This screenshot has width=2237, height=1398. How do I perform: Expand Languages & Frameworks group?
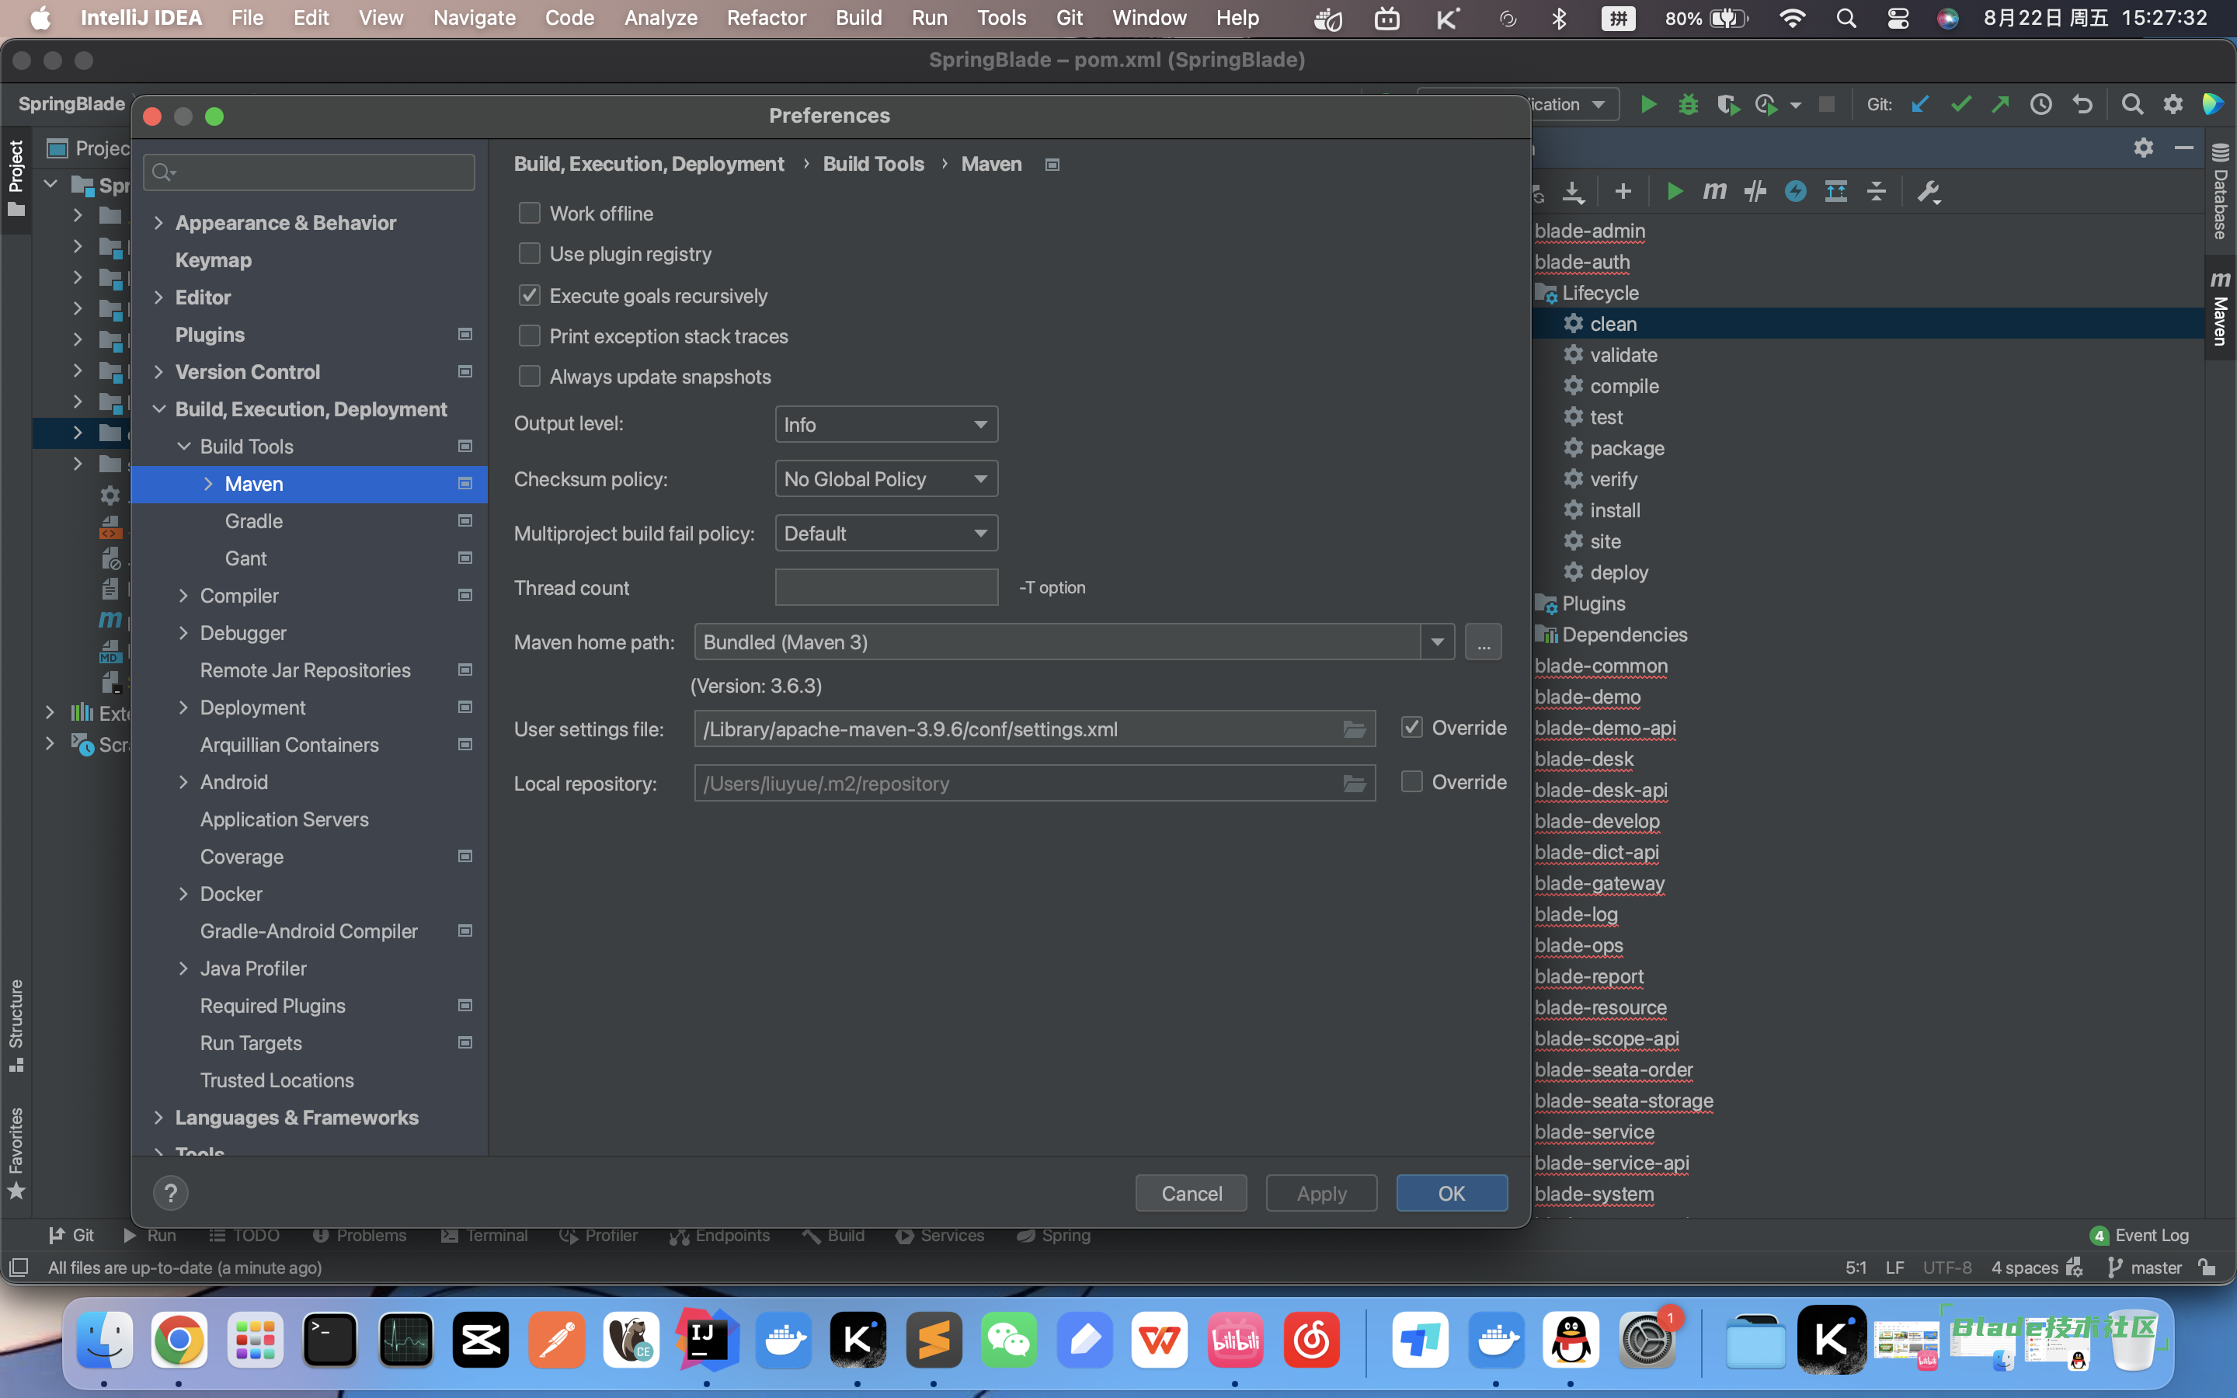pyautogui.click(x=159, y=1117)
